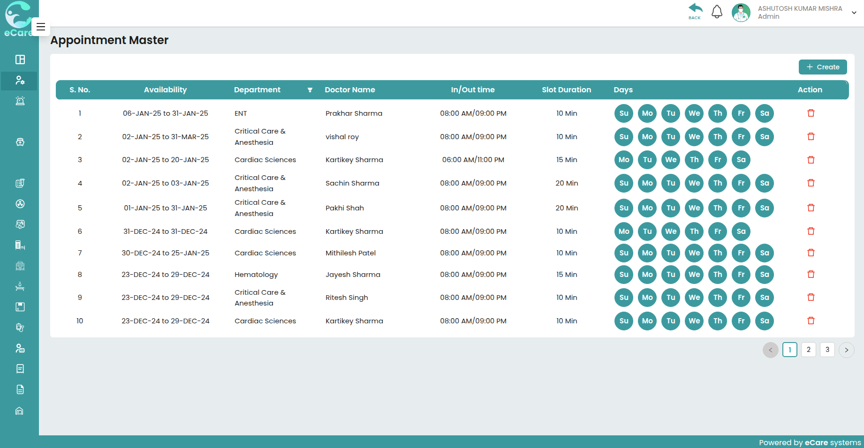Open the Department column filter

pos(310,90)
